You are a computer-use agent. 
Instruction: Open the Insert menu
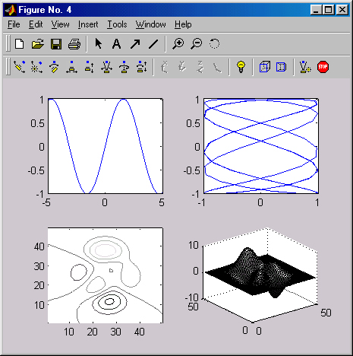(x=88, y=24)
